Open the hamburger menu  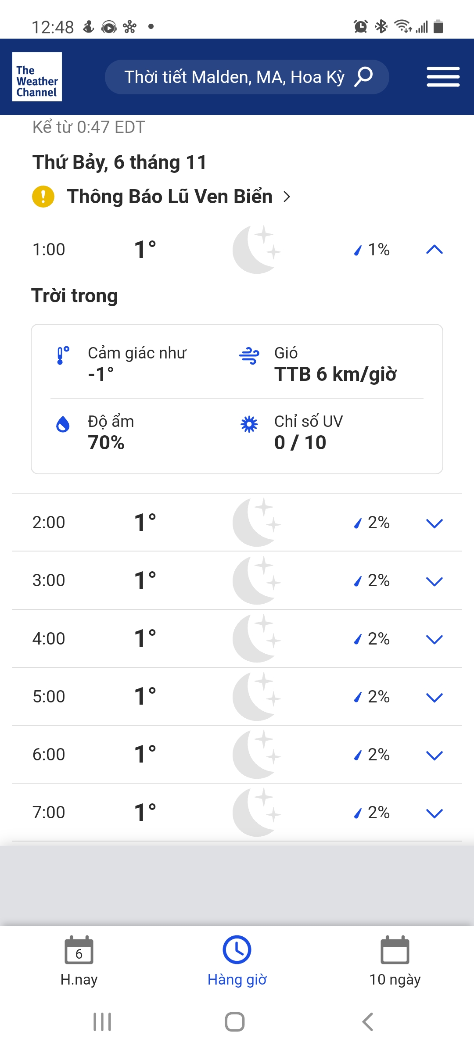coord(443,77)
